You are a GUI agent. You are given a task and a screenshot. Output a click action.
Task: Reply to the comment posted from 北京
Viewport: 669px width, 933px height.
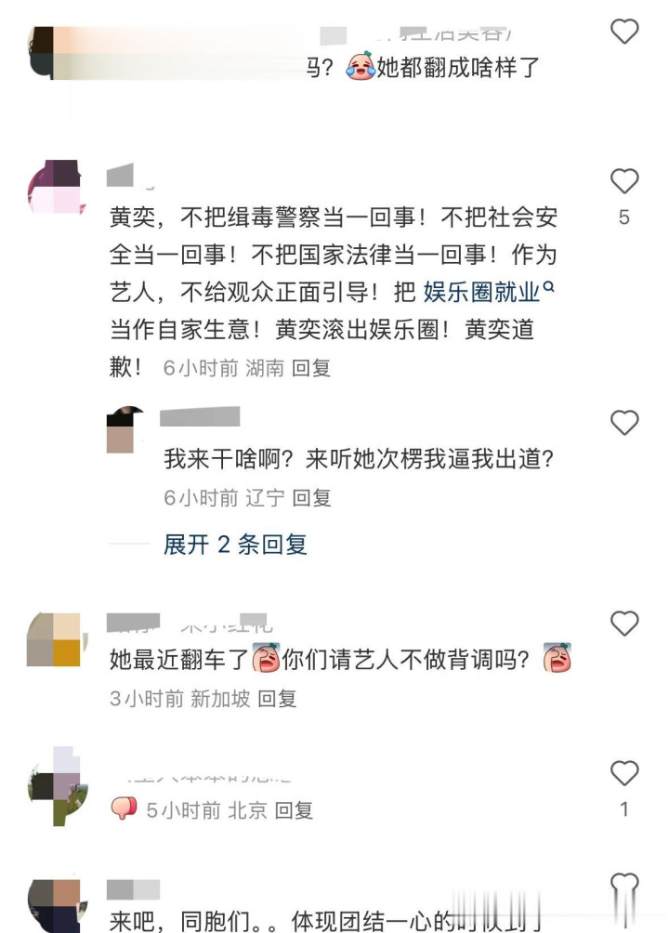click(x=294, y=809)
